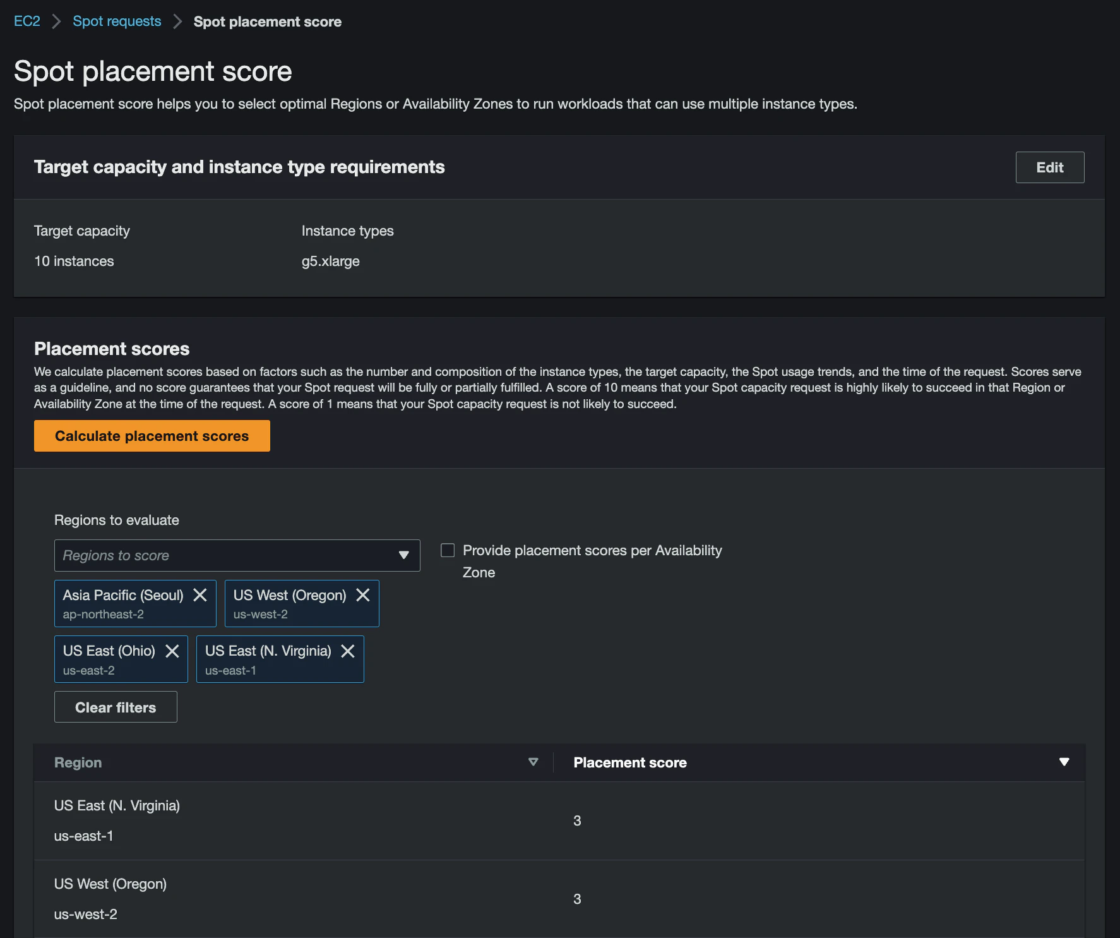Viewport: 1120px width, 938px height.
Task: Click the 10 instances target capacity value
Action: (x=74, y=262)
